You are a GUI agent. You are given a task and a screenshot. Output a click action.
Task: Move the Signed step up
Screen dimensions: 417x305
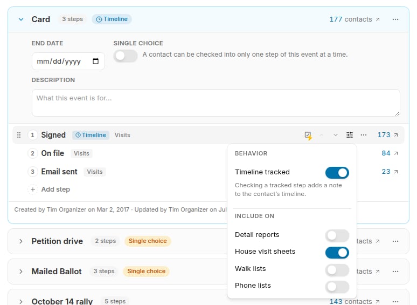coord(322,135)
